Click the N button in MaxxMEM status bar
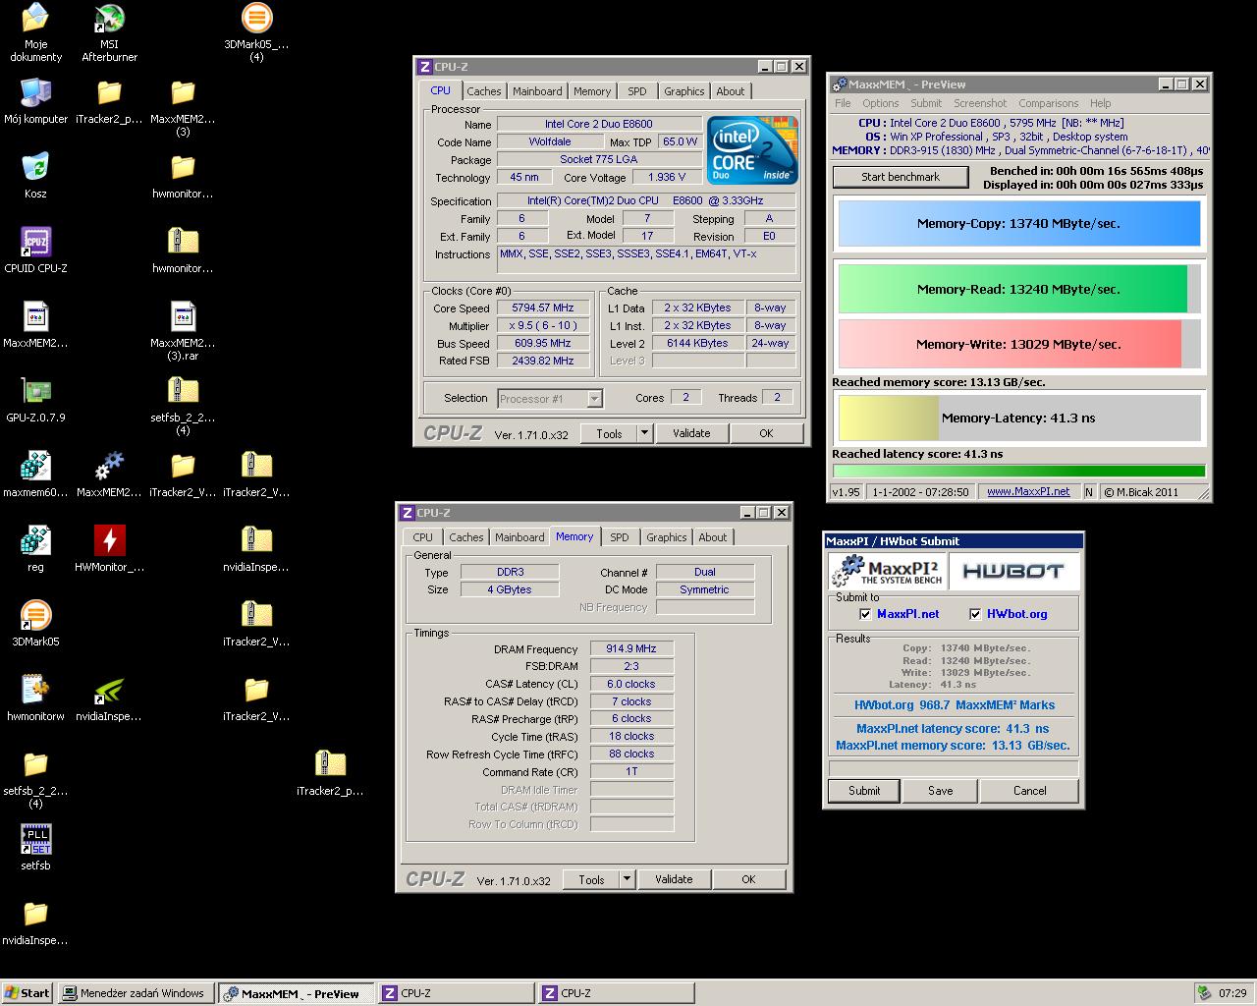 pos(1089,492)
